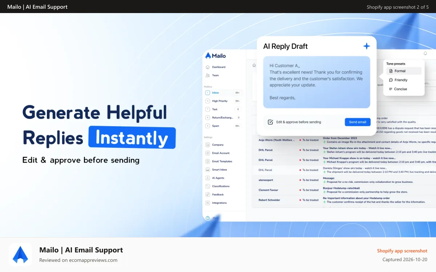Screen dimensions: 436x272
Task: Click 'Reviewed on ecomappreviews.com' text
Action: point(78,260)
